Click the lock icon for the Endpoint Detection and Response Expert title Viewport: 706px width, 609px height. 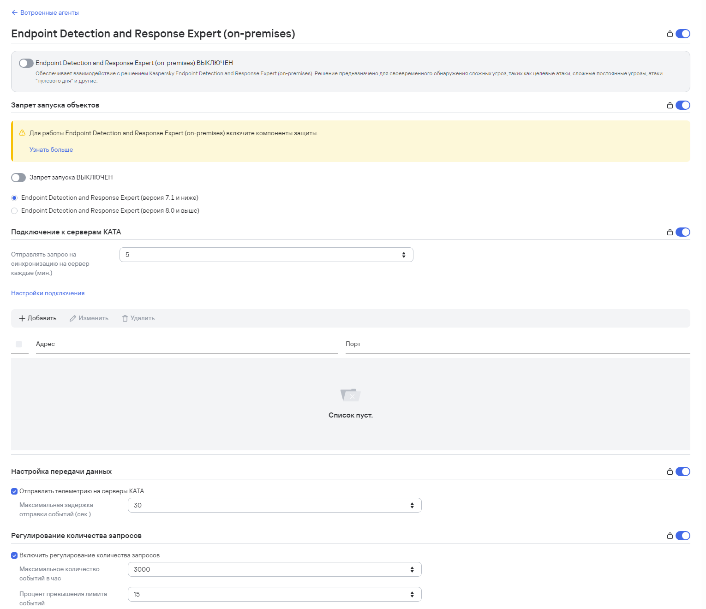670,34
